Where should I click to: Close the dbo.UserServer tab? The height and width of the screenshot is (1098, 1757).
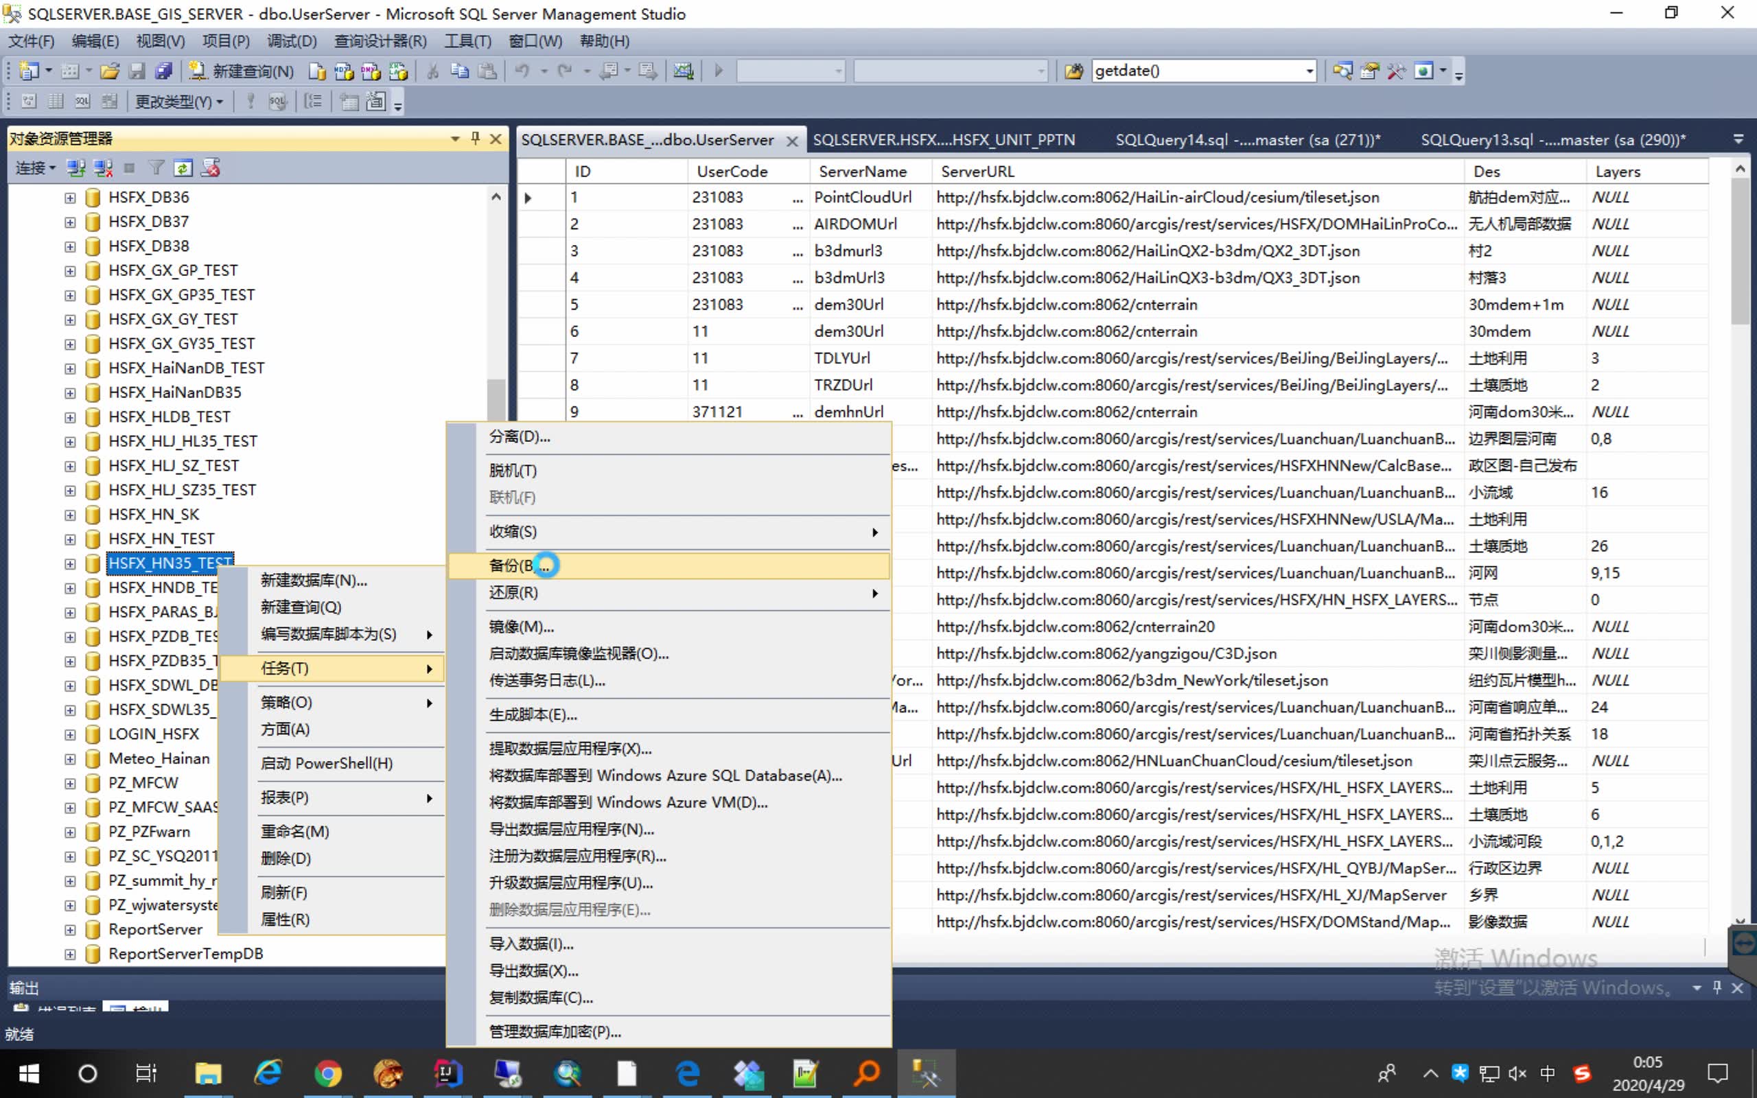792,141
